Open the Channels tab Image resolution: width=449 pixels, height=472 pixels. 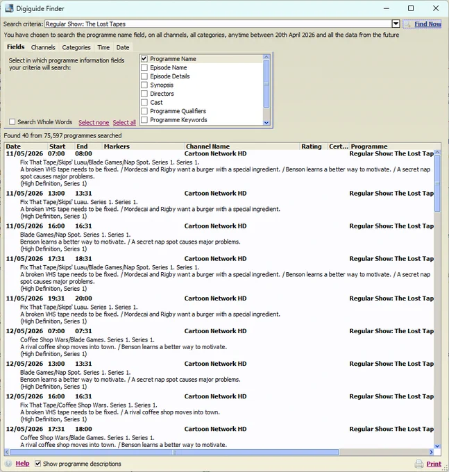(x=43, y=47)
